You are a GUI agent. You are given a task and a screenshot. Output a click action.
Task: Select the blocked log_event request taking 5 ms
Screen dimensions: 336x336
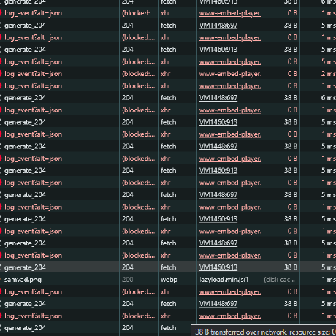tap(33, 61)
